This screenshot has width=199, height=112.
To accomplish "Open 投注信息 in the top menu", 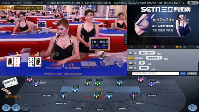I will (x=17, y=2).
